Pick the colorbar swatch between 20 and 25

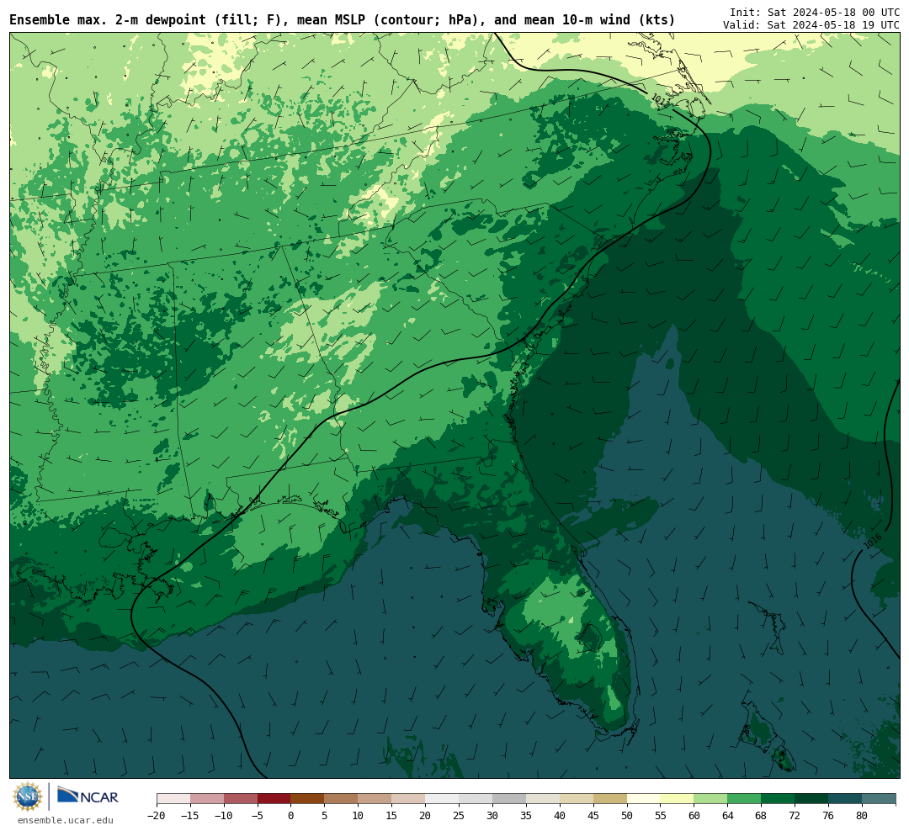tap(443, 799)
